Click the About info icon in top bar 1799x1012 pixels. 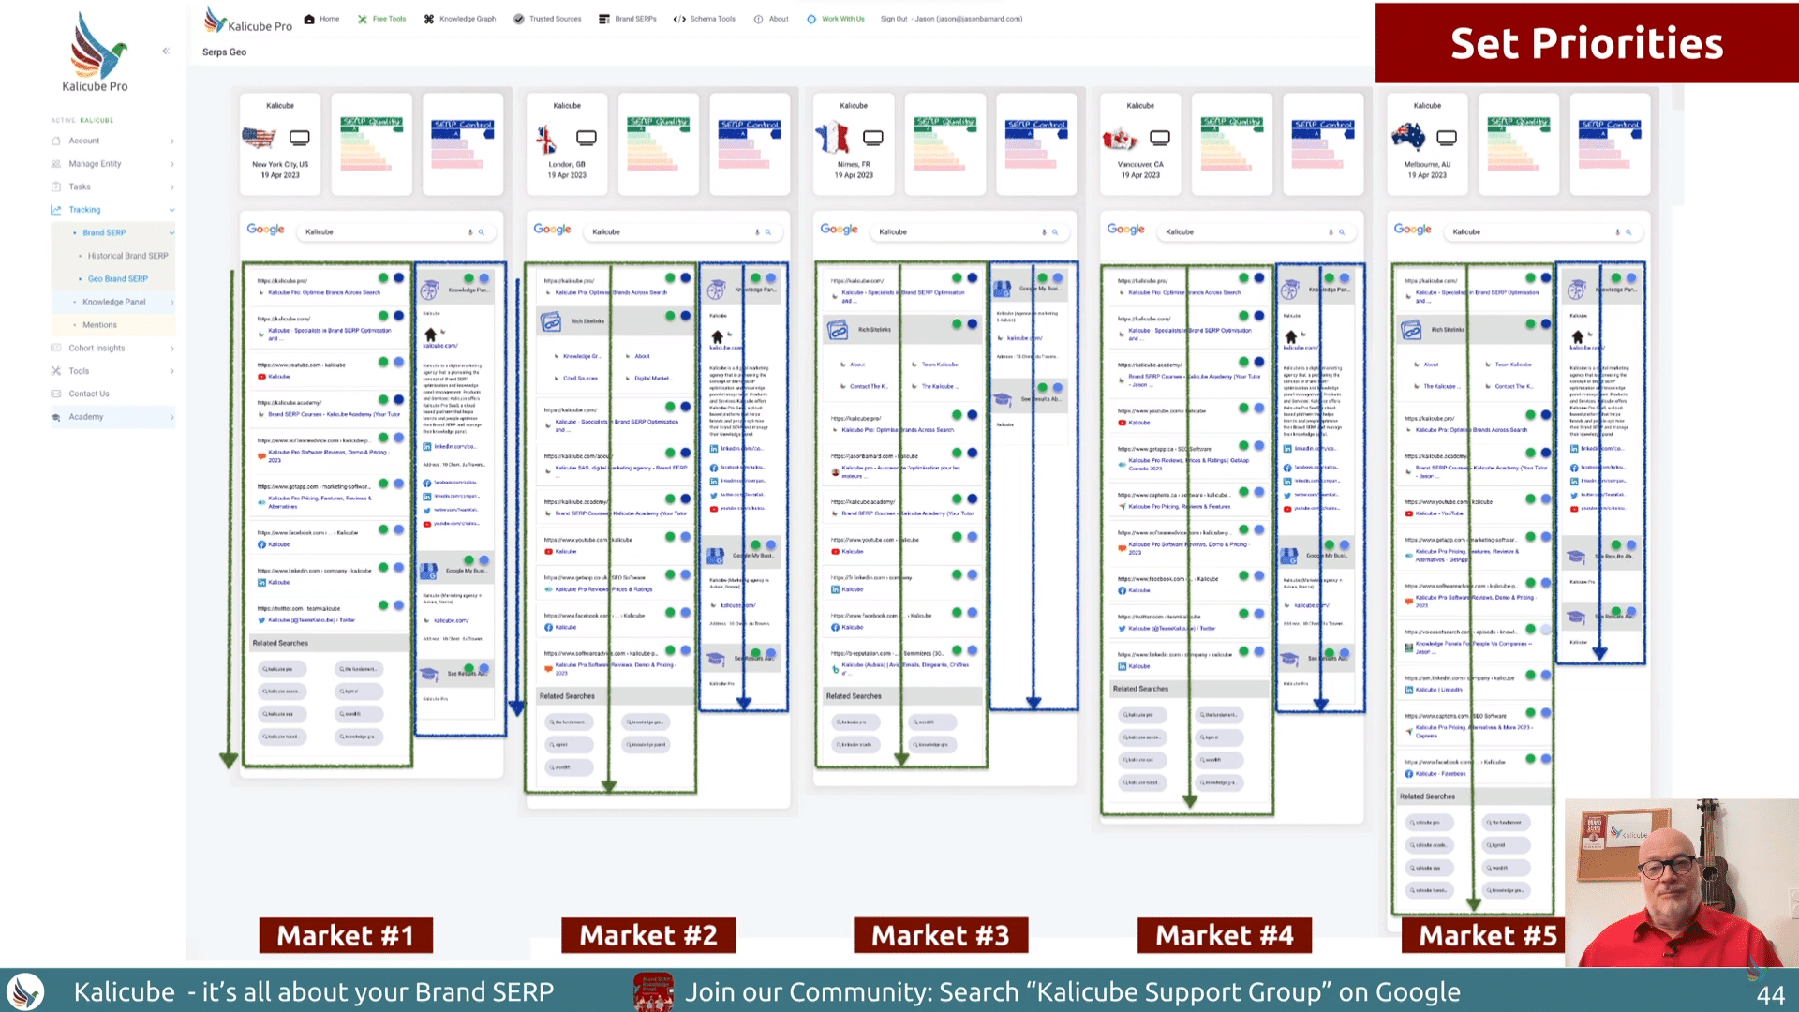[758, 19]
